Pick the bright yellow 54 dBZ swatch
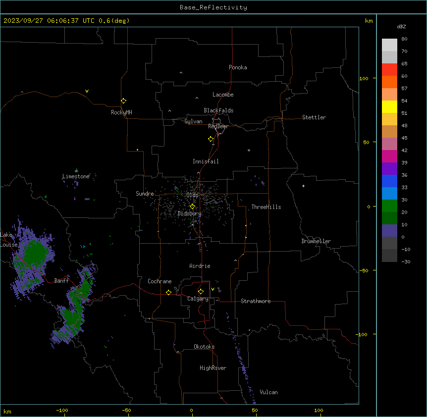Screen dimensions: 427x417 click(389, 106)
